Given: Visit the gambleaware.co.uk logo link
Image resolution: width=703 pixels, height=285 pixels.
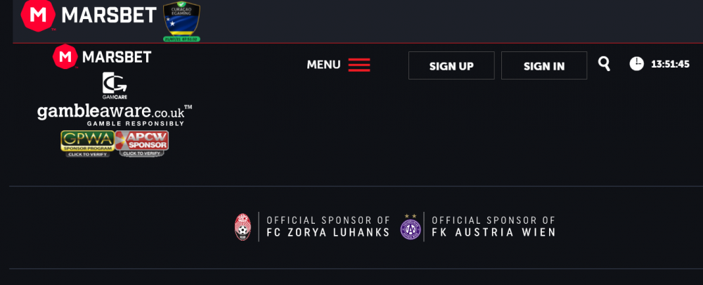Looking at the screenshot, I should (115, 113).
